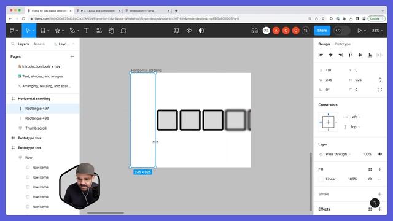This screenshot has height=221, width=393.
Task: Click the Edit object icon
Action: pos(177,31)
